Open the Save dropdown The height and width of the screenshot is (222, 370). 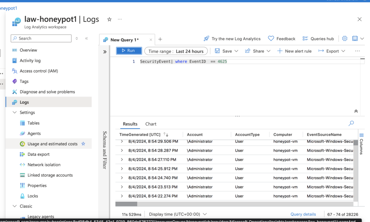click(x=227, y=51)
